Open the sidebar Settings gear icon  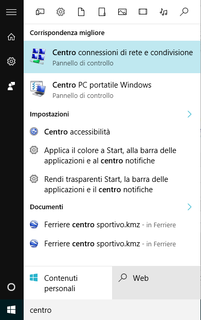coord(11,61)
